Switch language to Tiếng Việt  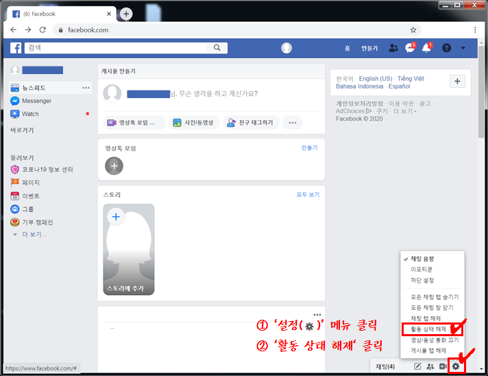(411, 78)
